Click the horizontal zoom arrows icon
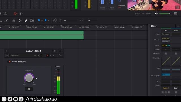The height and width of the screenshot is (102, 181). [81, 20]
